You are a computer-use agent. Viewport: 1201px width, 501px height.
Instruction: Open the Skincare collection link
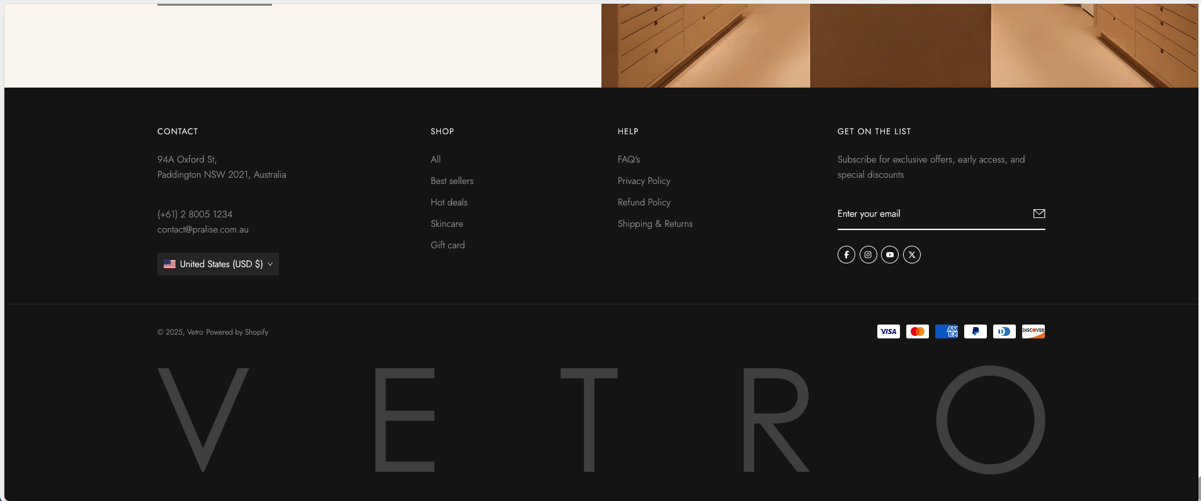click(447, 224)
